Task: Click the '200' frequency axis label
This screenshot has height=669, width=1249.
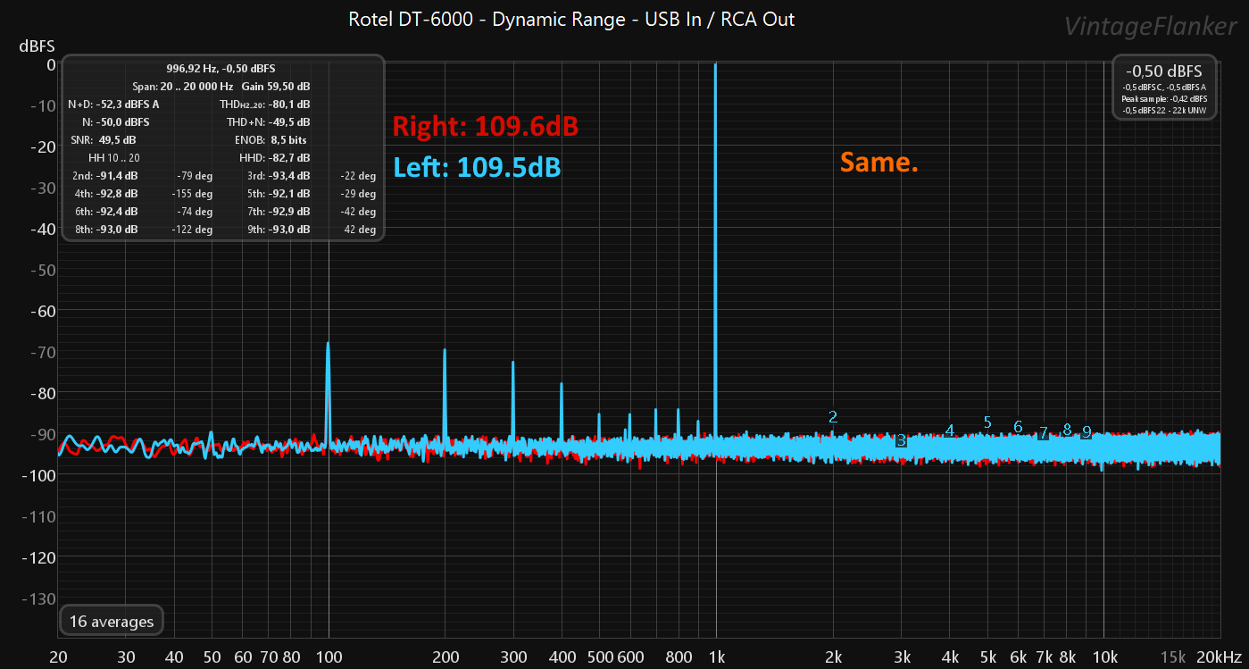Action: (x=445, y=656)
